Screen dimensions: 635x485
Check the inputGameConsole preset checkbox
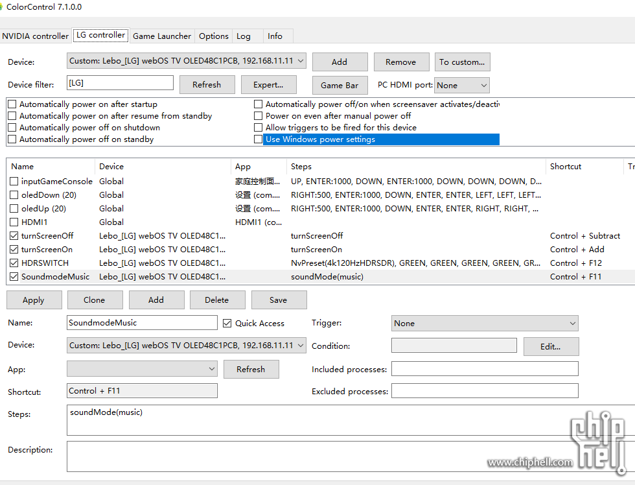coord(14,181)
